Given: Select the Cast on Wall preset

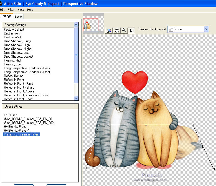Looking at the screenshot, I should click(12, 37).
